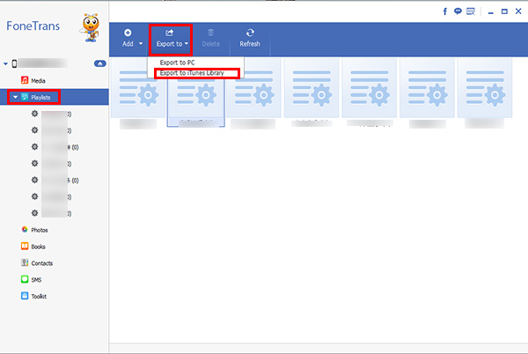Select the fifth sidebar playlist showing (0)
The height and width of the screenshot is (354, 528).
[55, 181]
